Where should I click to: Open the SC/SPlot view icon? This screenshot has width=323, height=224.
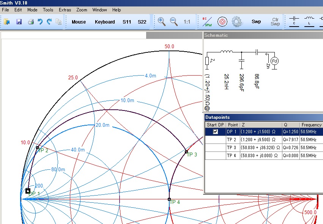(x=207, y=22)
